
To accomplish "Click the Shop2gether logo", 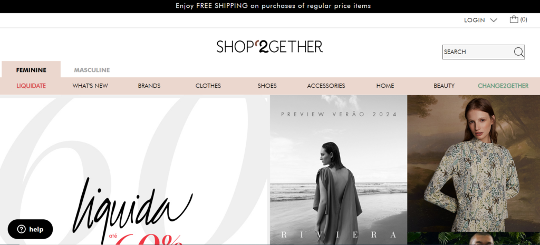I will 269,46.
